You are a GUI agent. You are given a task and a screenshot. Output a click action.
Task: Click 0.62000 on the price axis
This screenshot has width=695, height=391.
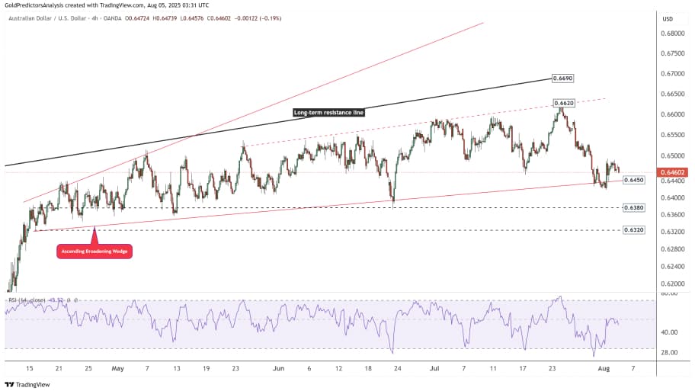point(672,284)
